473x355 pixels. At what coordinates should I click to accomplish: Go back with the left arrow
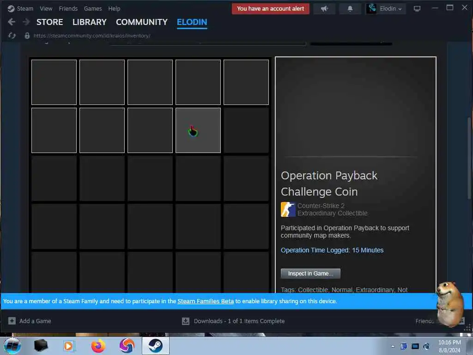click(12, 22)
